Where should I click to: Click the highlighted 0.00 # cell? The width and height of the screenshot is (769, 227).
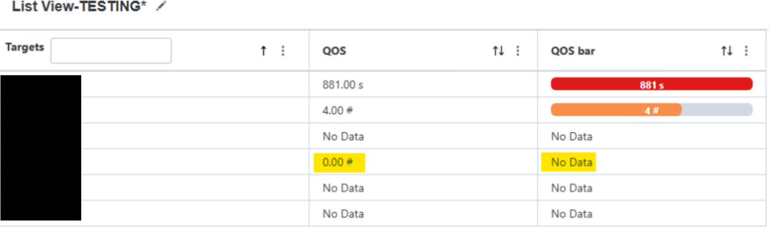338,162
